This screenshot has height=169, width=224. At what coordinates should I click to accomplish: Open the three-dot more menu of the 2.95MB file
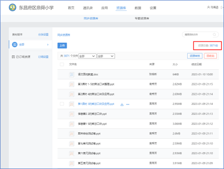tap(128, 105)
